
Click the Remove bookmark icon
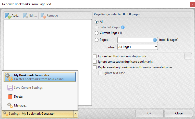coord(43,16)
